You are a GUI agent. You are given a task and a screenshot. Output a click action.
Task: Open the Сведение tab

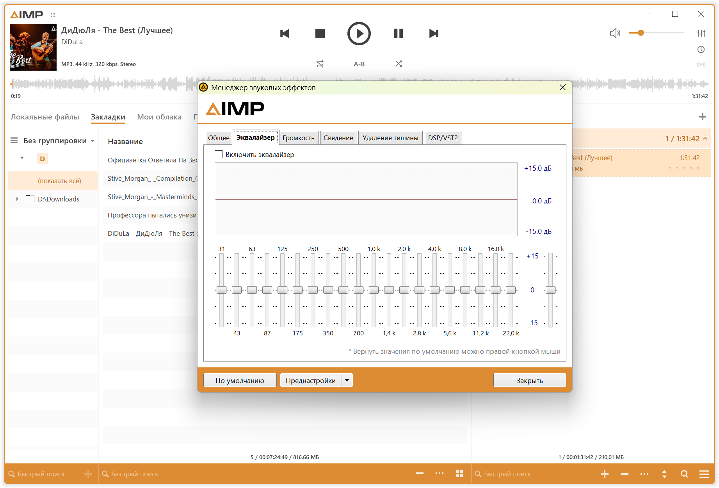338,138
